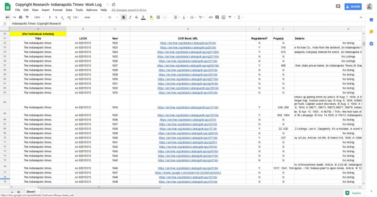Open the Arial font dropdown

coord(93,17)
